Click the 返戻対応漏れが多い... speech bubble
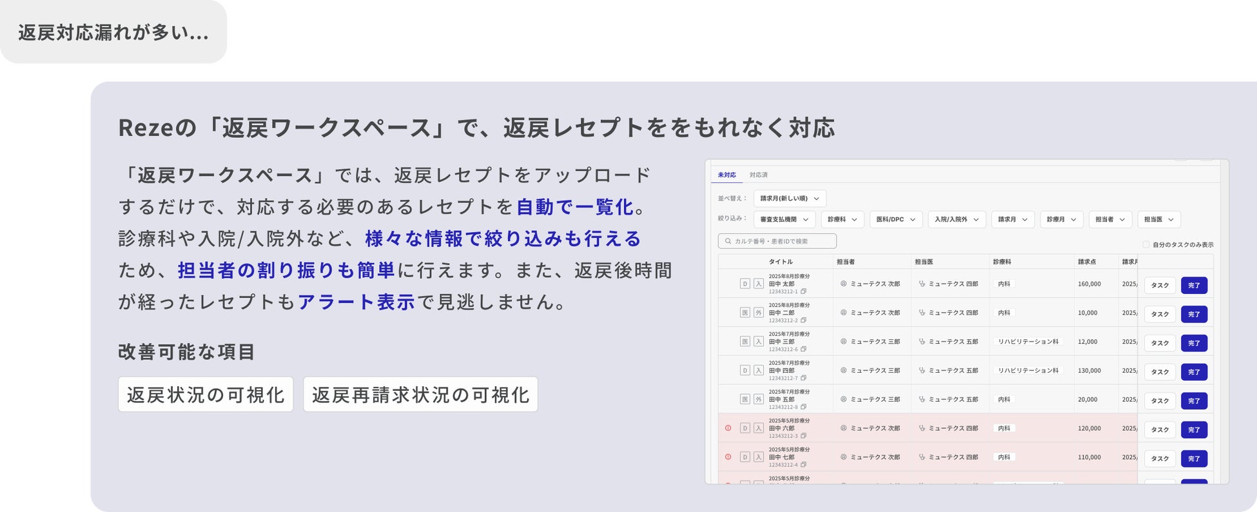Screen dimensions: 1257x512 pos(113,32)
